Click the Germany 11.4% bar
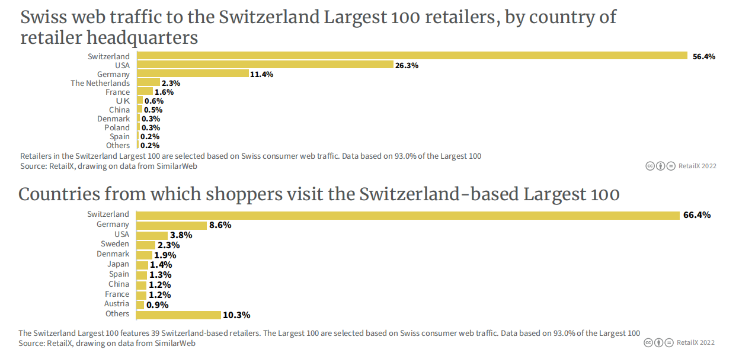The width and height of the screenshot is (739, 359). [x=193, y=74]
